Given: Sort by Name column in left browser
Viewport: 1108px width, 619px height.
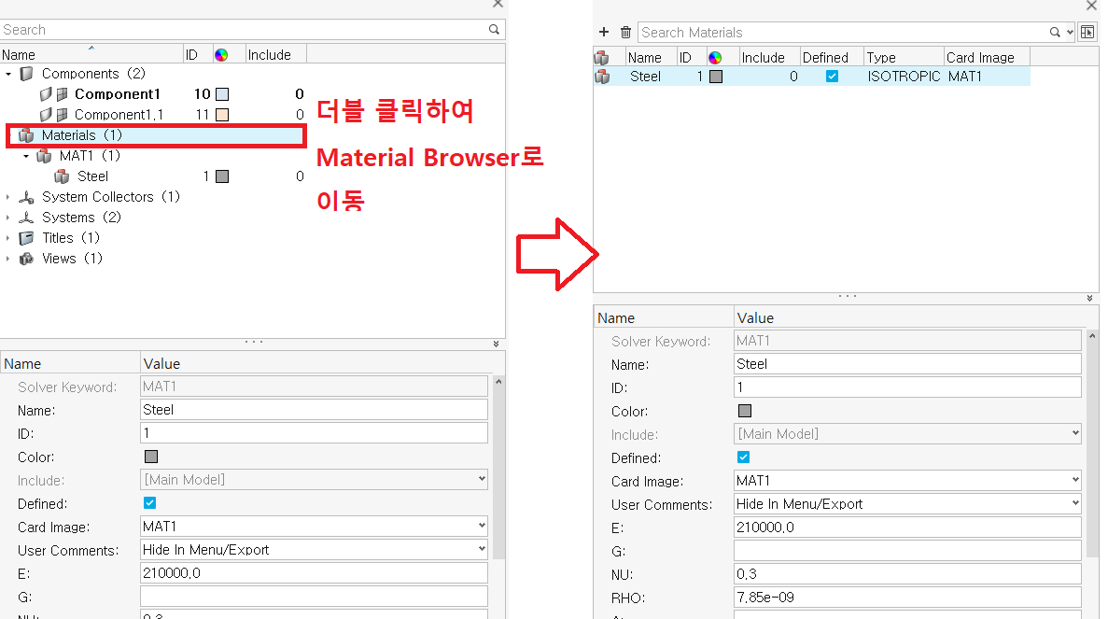Looking at the screenshot, I should [x=91, y=54].
